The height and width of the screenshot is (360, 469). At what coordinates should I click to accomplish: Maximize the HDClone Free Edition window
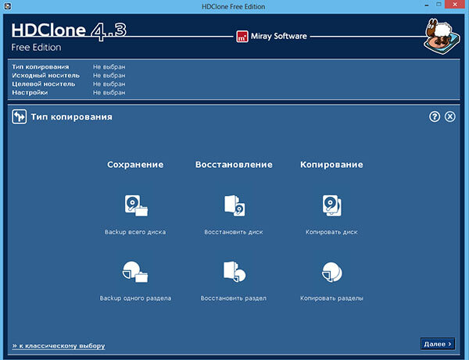pyautogui.click(x=439, y=5)
